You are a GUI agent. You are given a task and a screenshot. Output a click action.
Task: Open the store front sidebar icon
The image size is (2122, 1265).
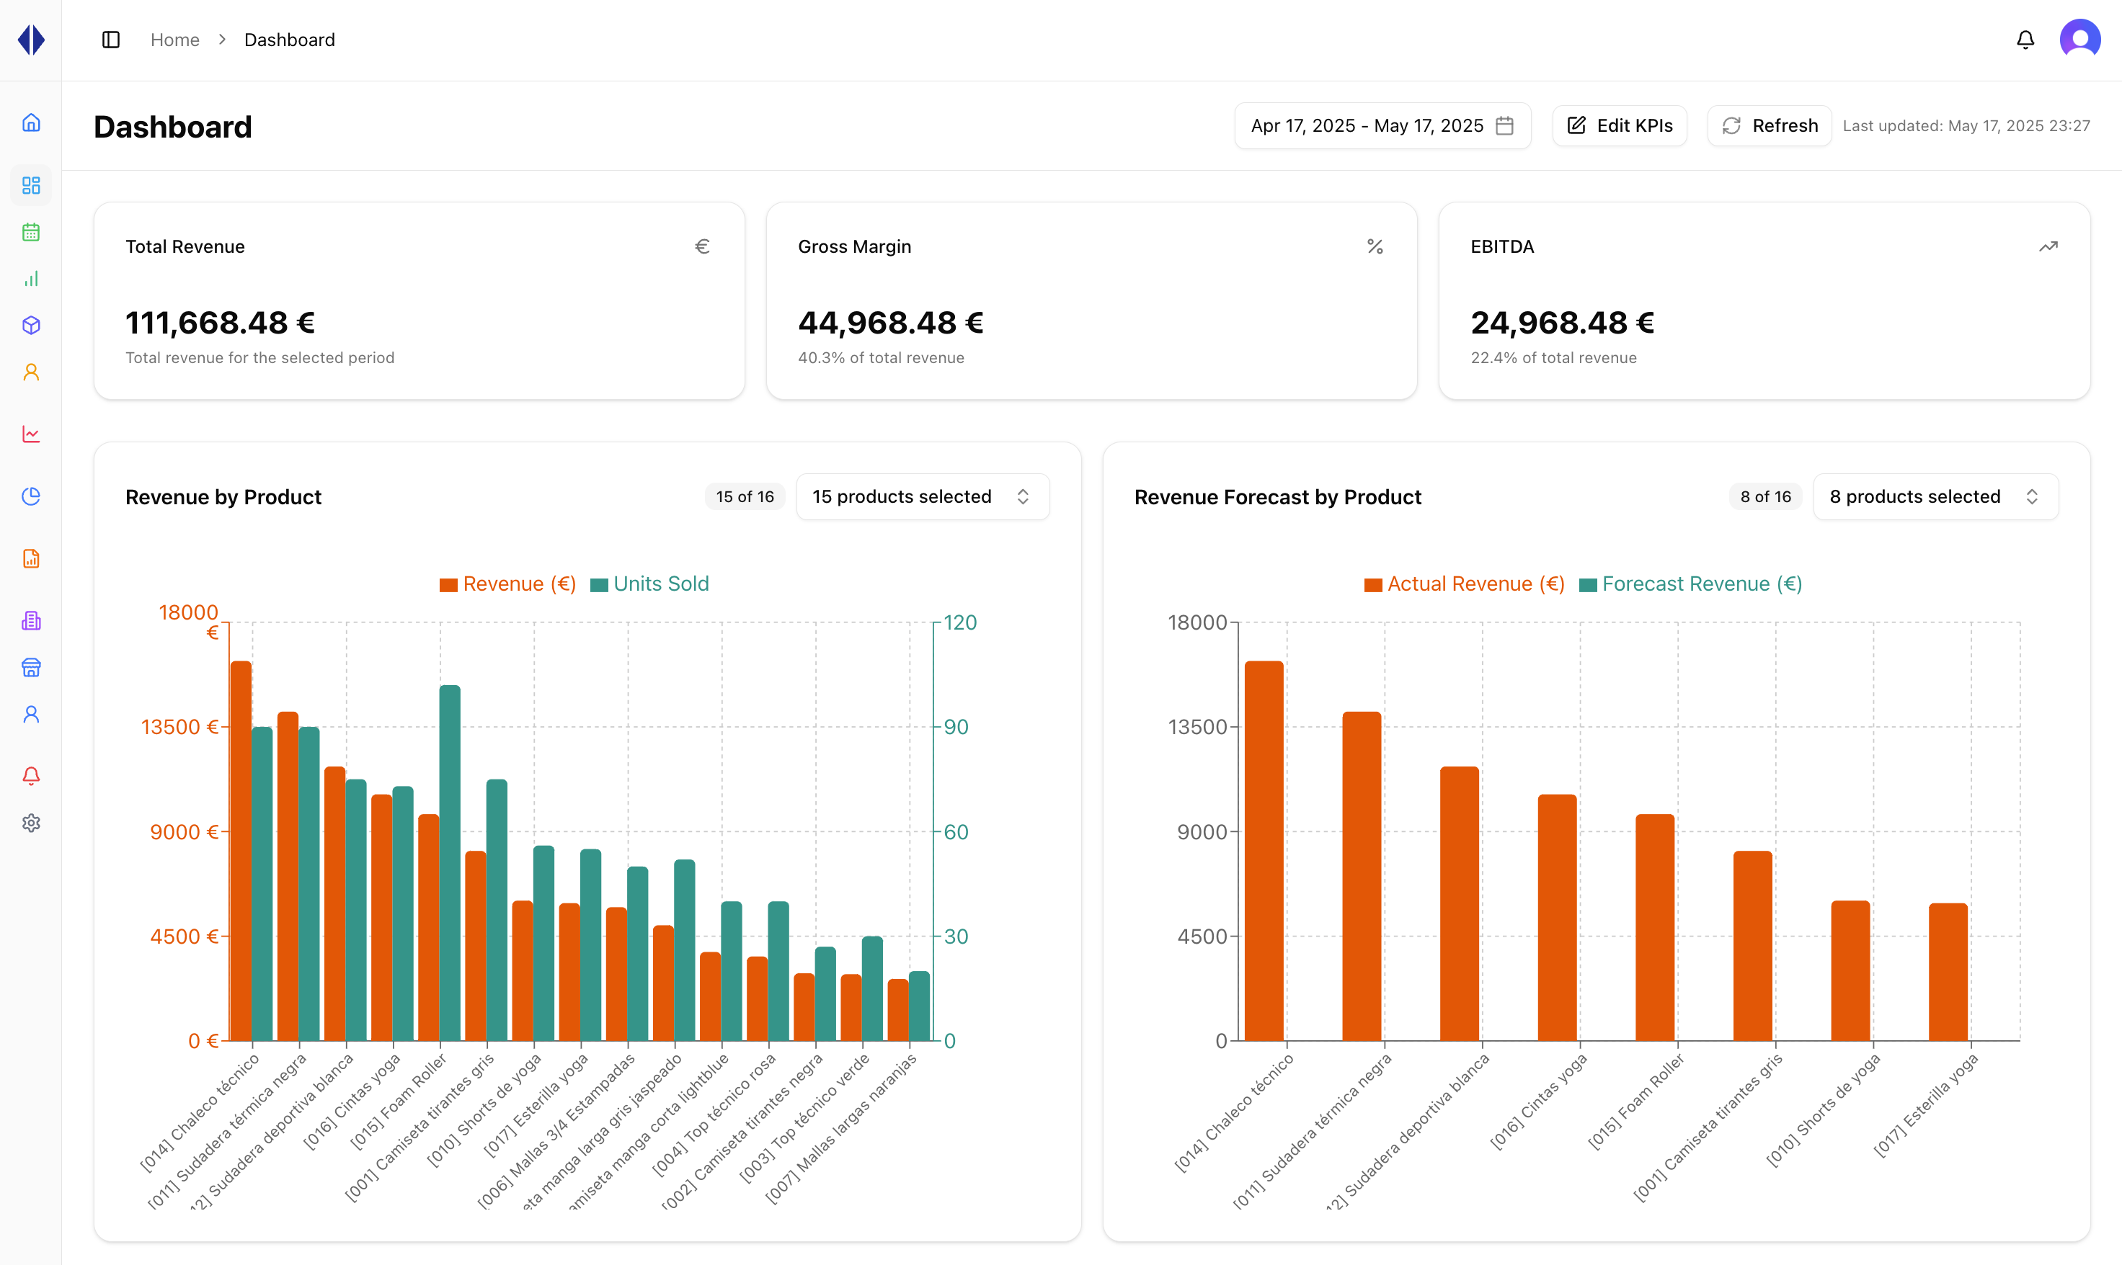tap(32, 668)
